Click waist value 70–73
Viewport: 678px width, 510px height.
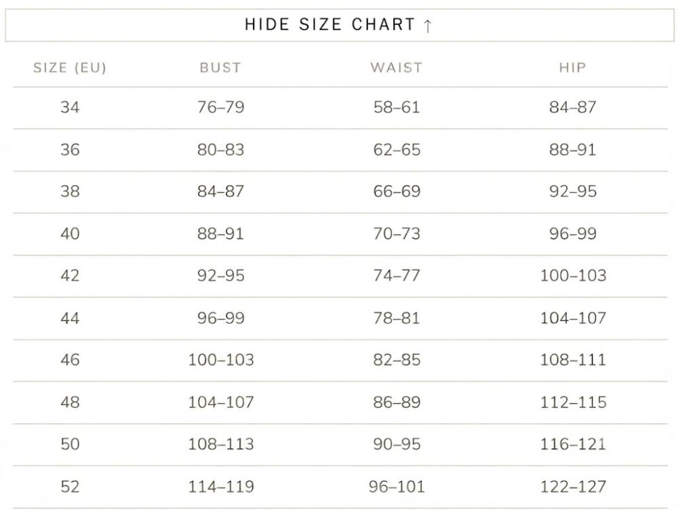tap(397, 234)
